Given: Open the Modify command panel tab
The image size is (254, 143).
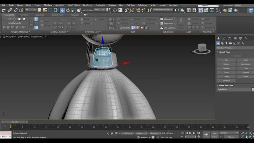Looking at the screenshot, I should 224,38.
